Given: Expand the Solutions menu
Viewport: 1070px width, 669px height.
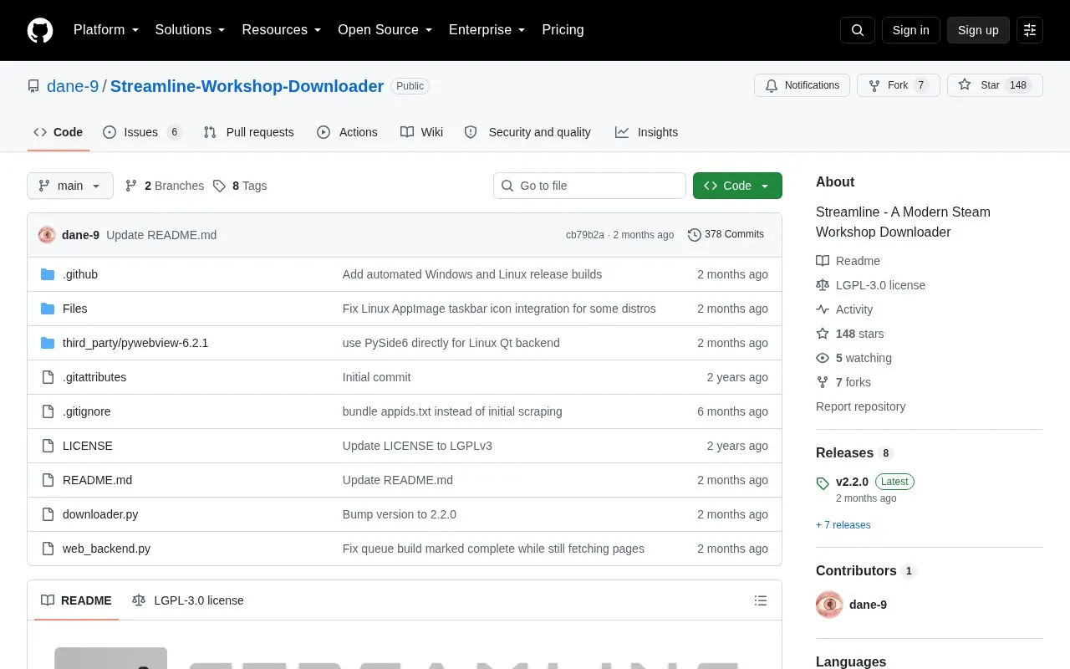Looking at the screenshot, I should pyautogui.click(x=191, y=30).
